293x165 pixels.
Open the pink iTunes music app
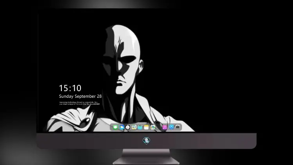[164, 127]
